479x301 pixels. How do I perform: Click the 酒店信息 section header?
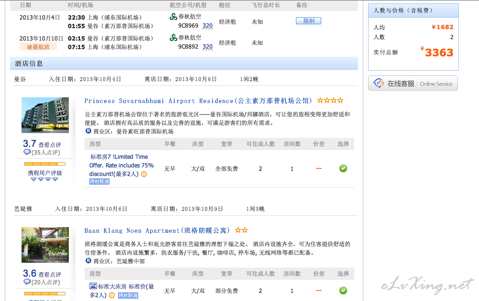(184, 63)
